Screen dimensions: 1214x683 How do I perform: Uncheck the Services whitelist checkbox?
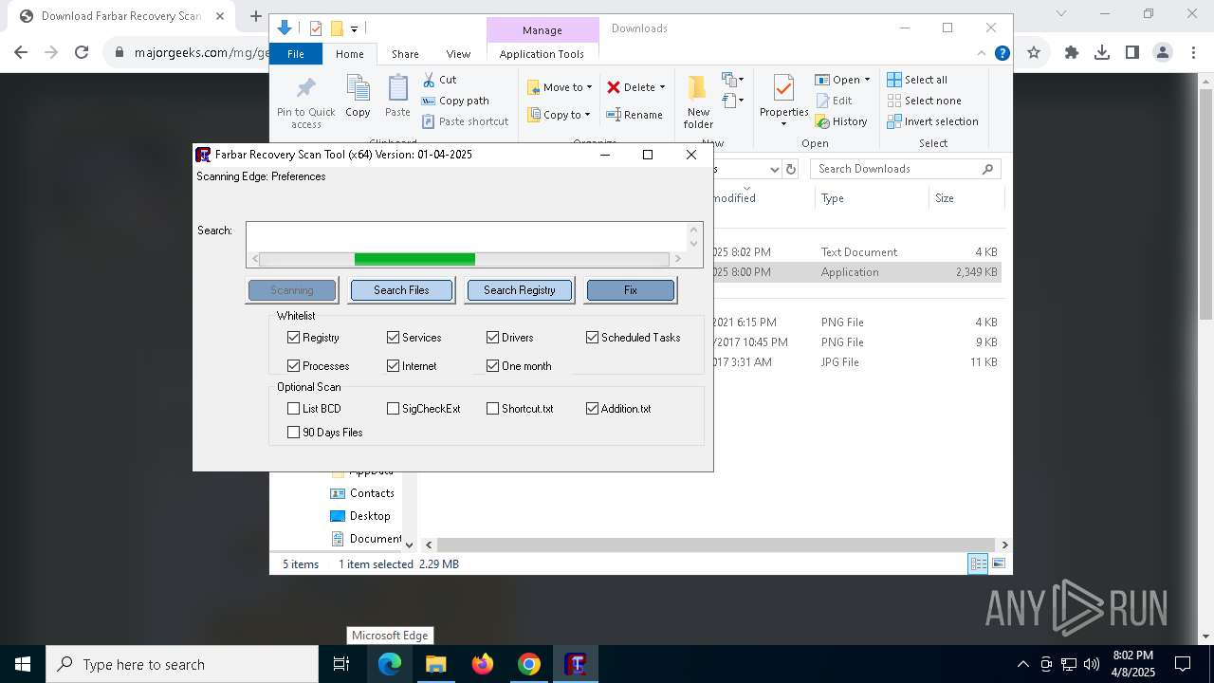(x=393, y=337)
